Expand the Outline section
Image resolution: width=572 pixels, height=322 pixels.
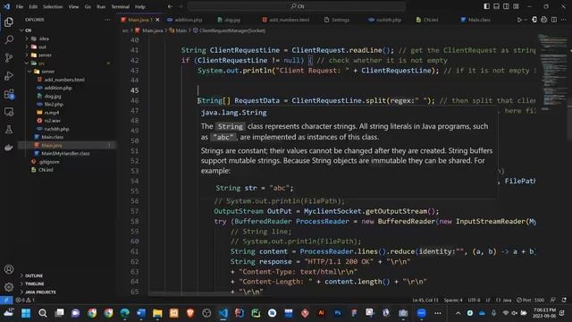tap(34, 275)
